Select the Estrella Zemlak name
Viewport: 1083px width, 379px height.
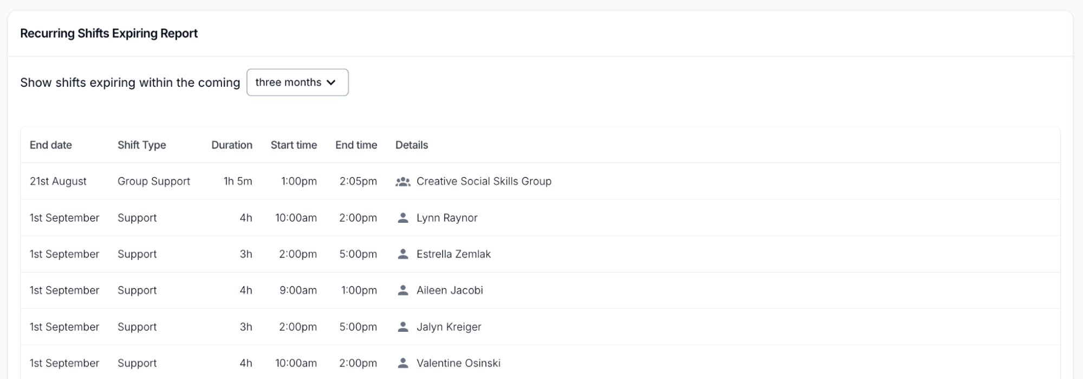[453, 254]
